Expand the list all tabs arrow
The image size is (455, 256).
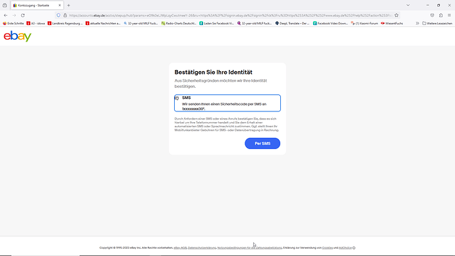coord(408,5)
